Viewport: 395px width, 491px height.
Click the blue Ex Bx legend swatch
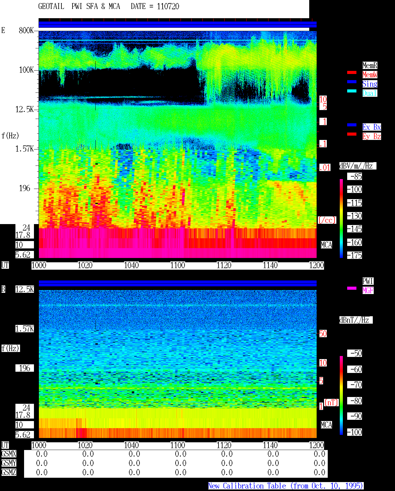coord(352,125)
